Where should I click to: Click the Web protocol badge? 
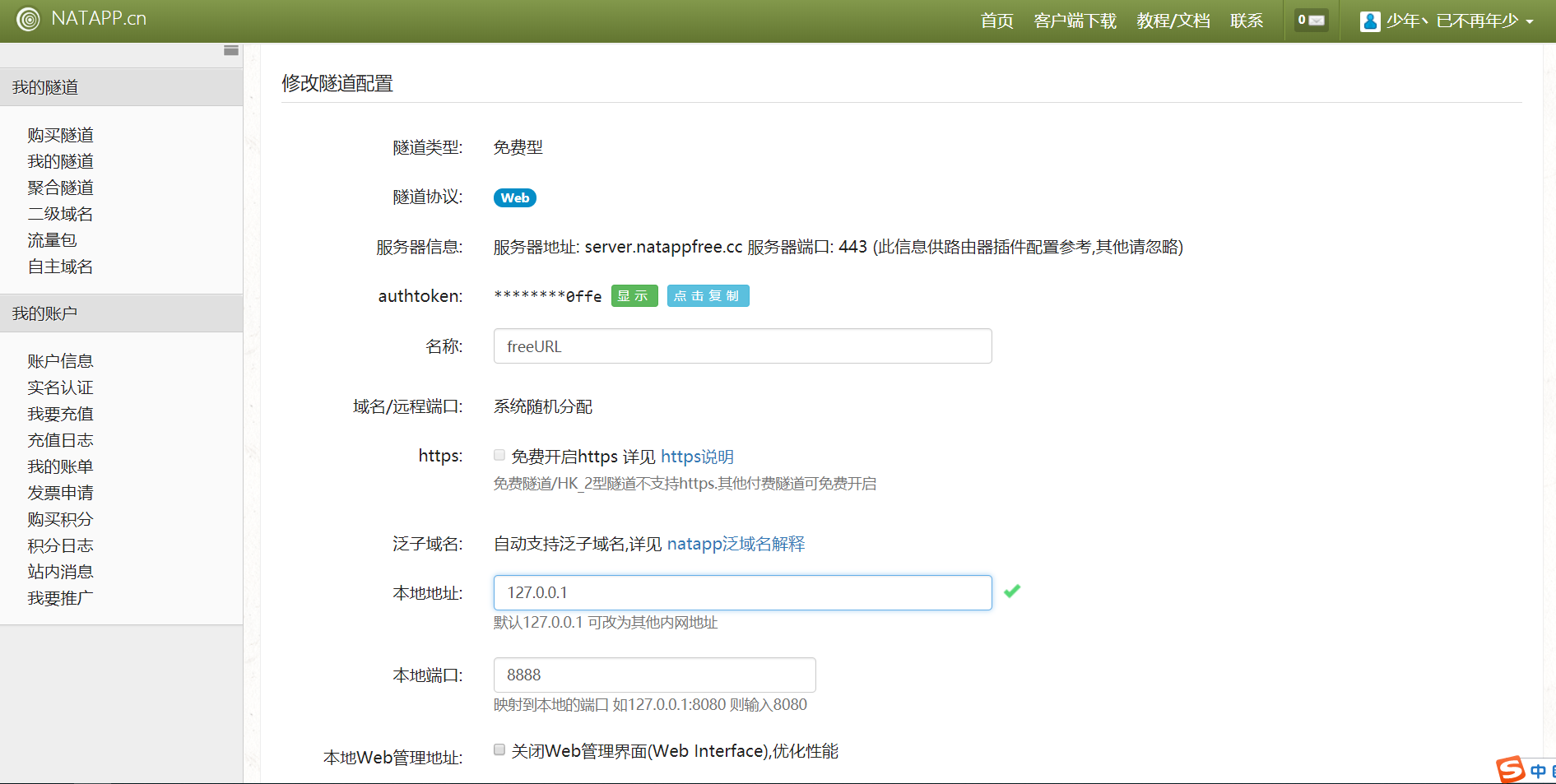click(x=515, y=197)
